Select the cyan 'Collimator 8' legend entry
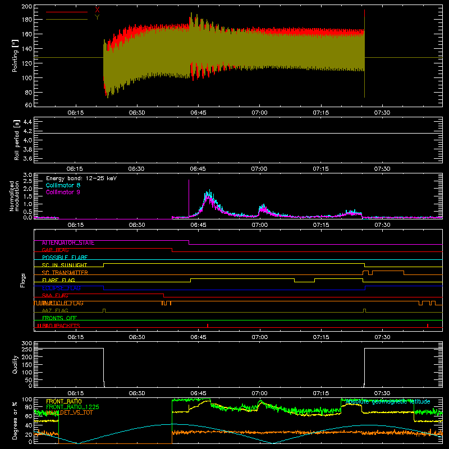449x449 pixels. coord(63,185)
